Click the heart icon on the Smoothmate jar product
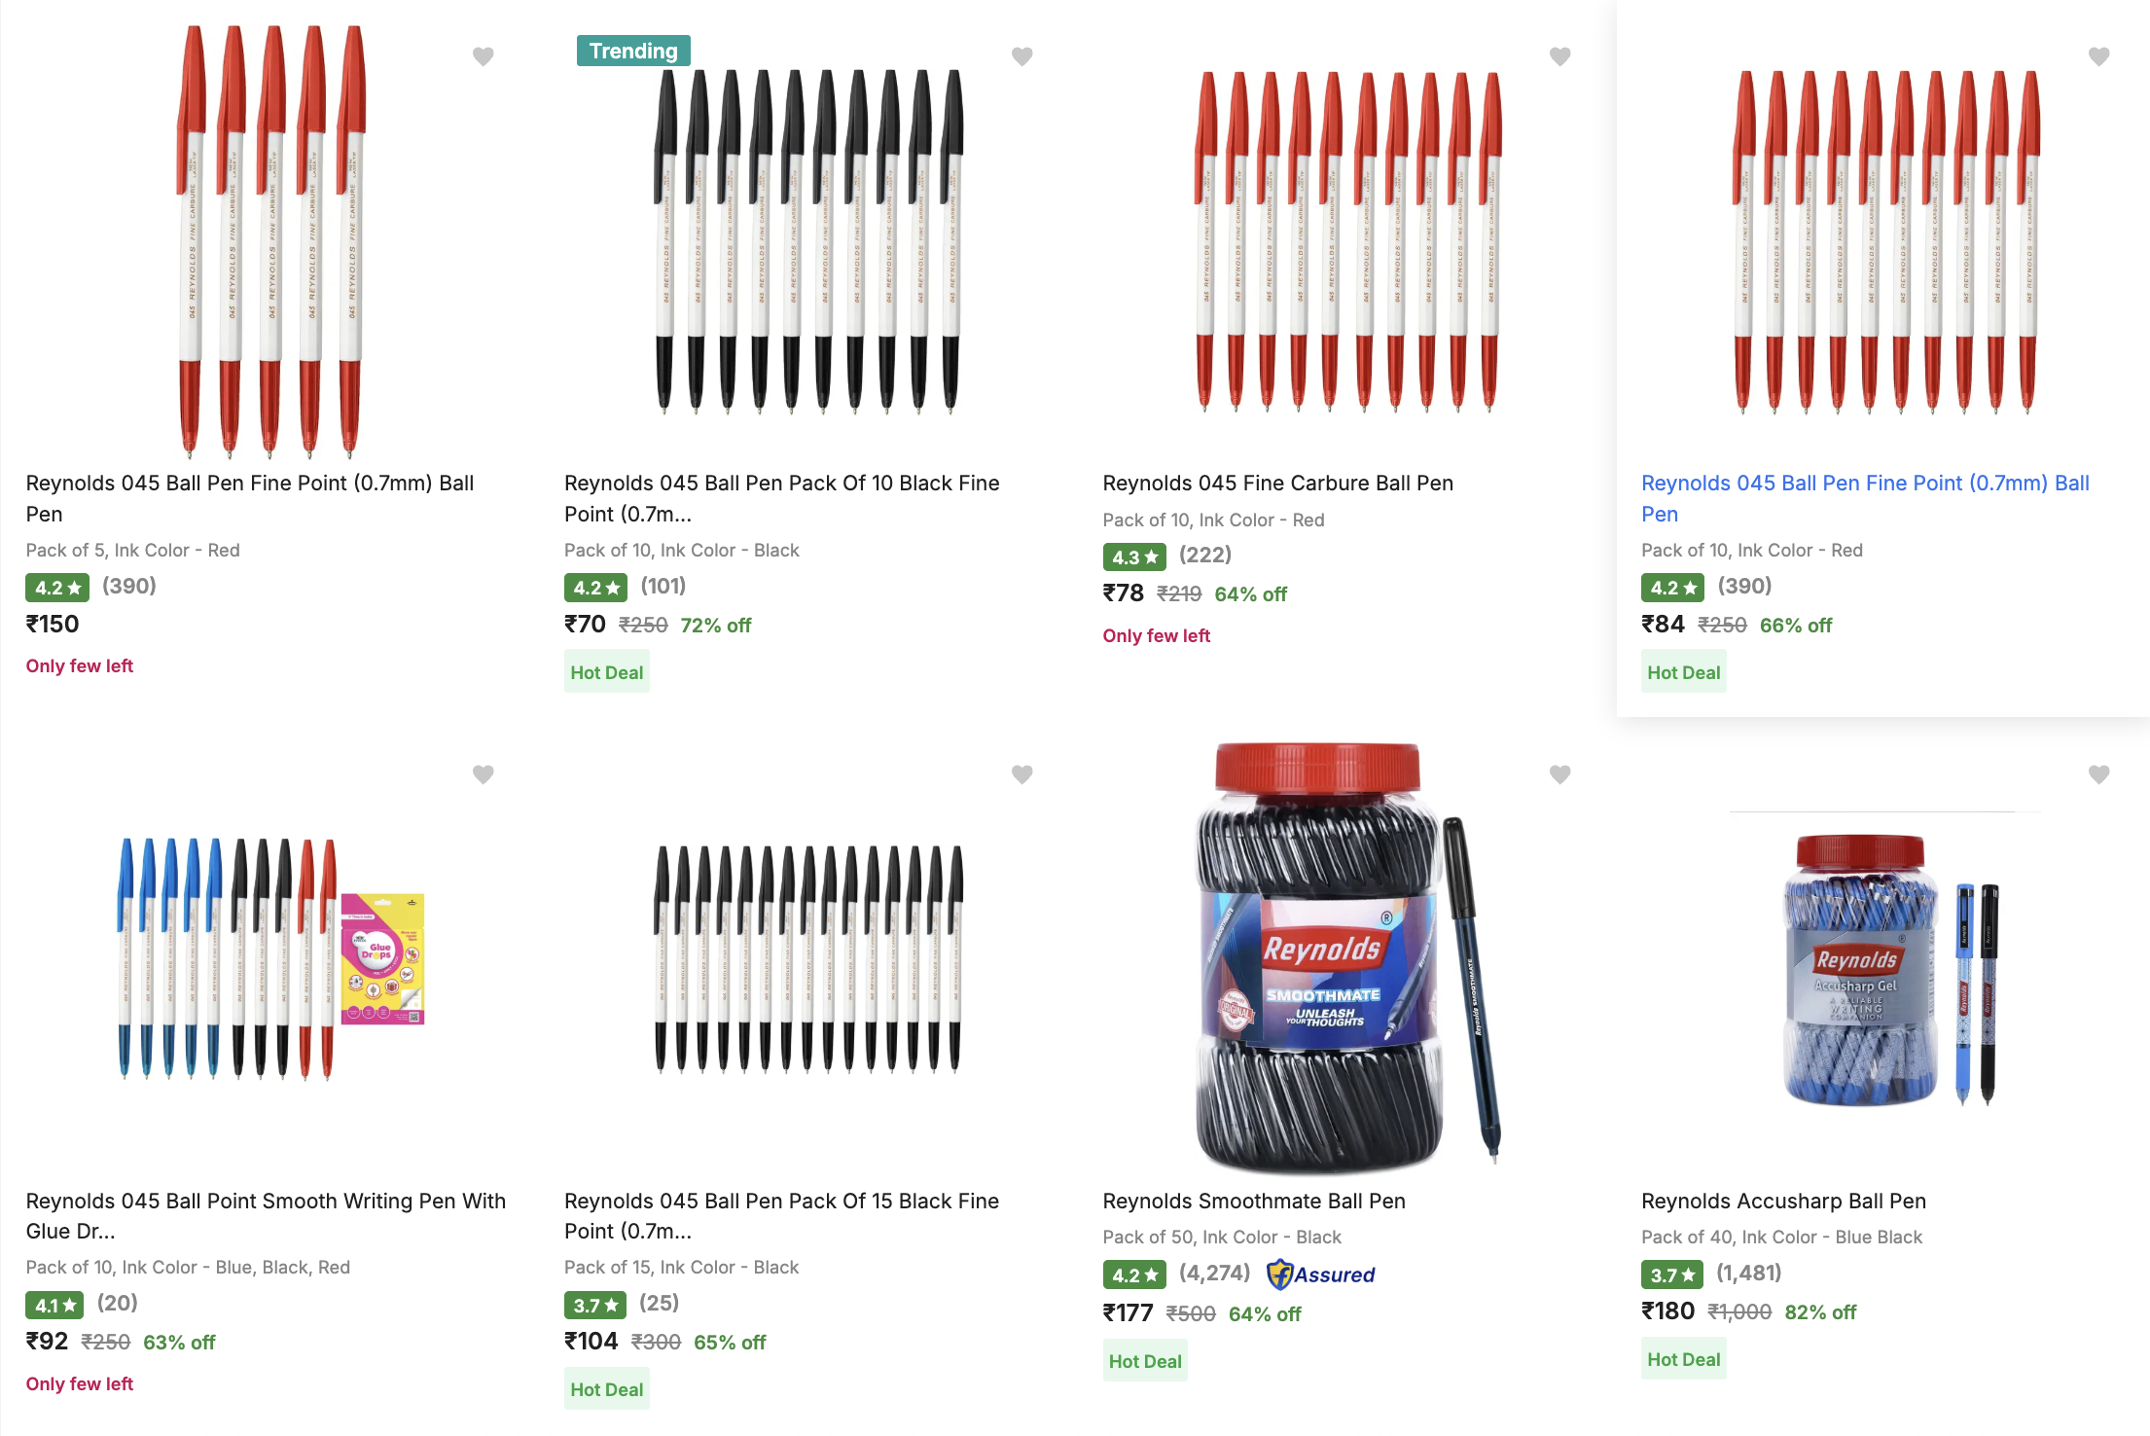 coord(1559,774)
